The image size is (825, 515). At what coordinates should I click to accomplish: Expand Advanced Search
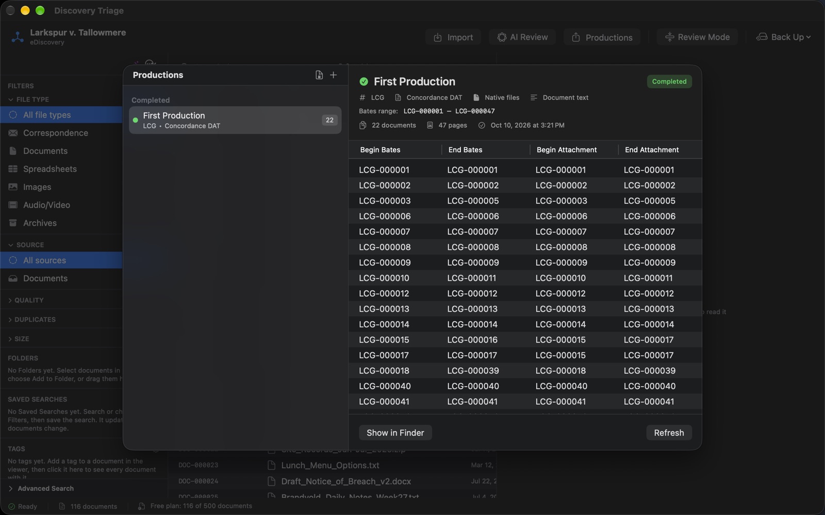41,488
